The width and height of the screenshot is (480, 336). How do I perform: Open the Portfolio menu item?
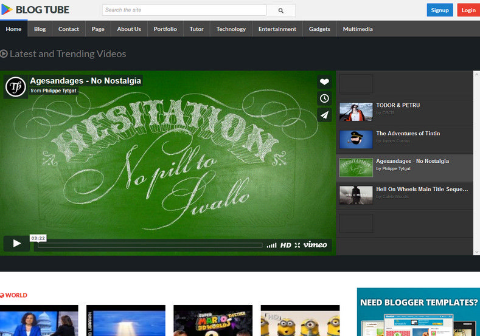[165, 29]
